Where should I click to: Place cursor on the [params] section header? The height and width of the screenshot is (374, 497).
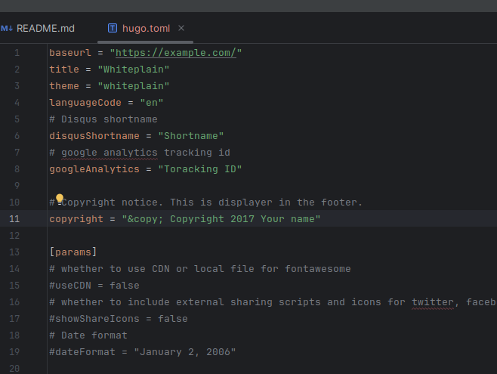click(73, 252)
